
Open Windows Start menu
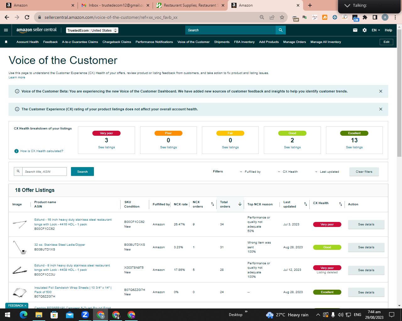(x=8, y=315)
